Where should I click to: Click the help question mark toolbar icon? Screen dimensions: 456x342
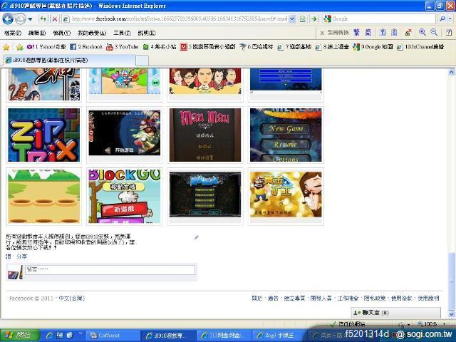[x=449, y=33]
